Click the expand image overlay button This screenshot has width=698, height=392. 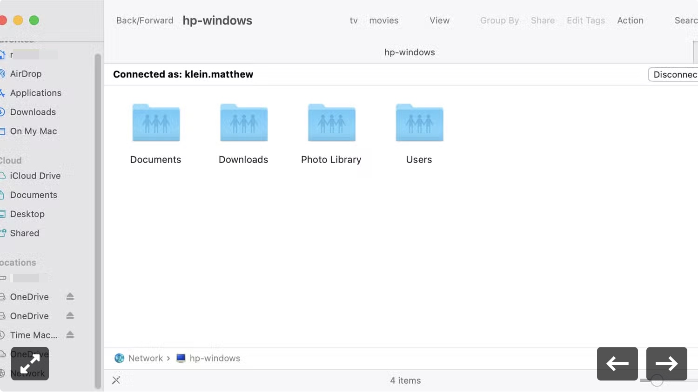(x=30, y=364)
